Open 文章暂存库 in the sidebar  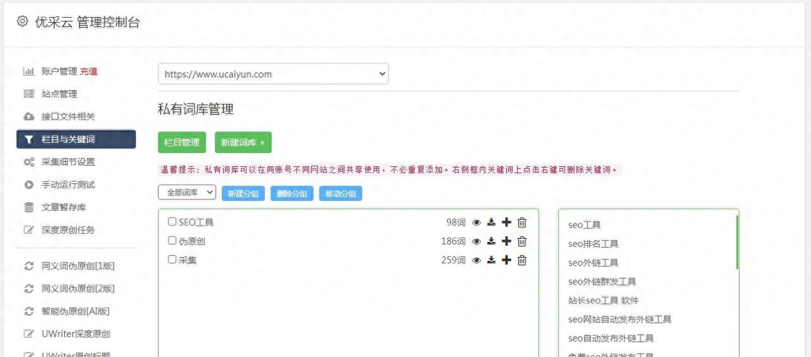point(64,207)
